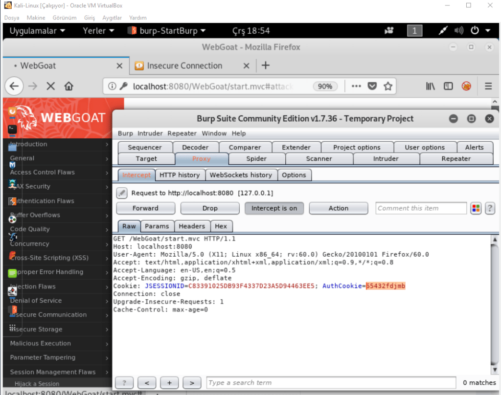Viewport: 501px width, 395px height.
Task: Click the stop loading X icon
Action: (50, 87)
